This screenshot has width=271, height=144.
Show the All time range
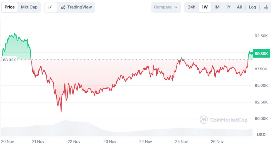coord(239,7)
